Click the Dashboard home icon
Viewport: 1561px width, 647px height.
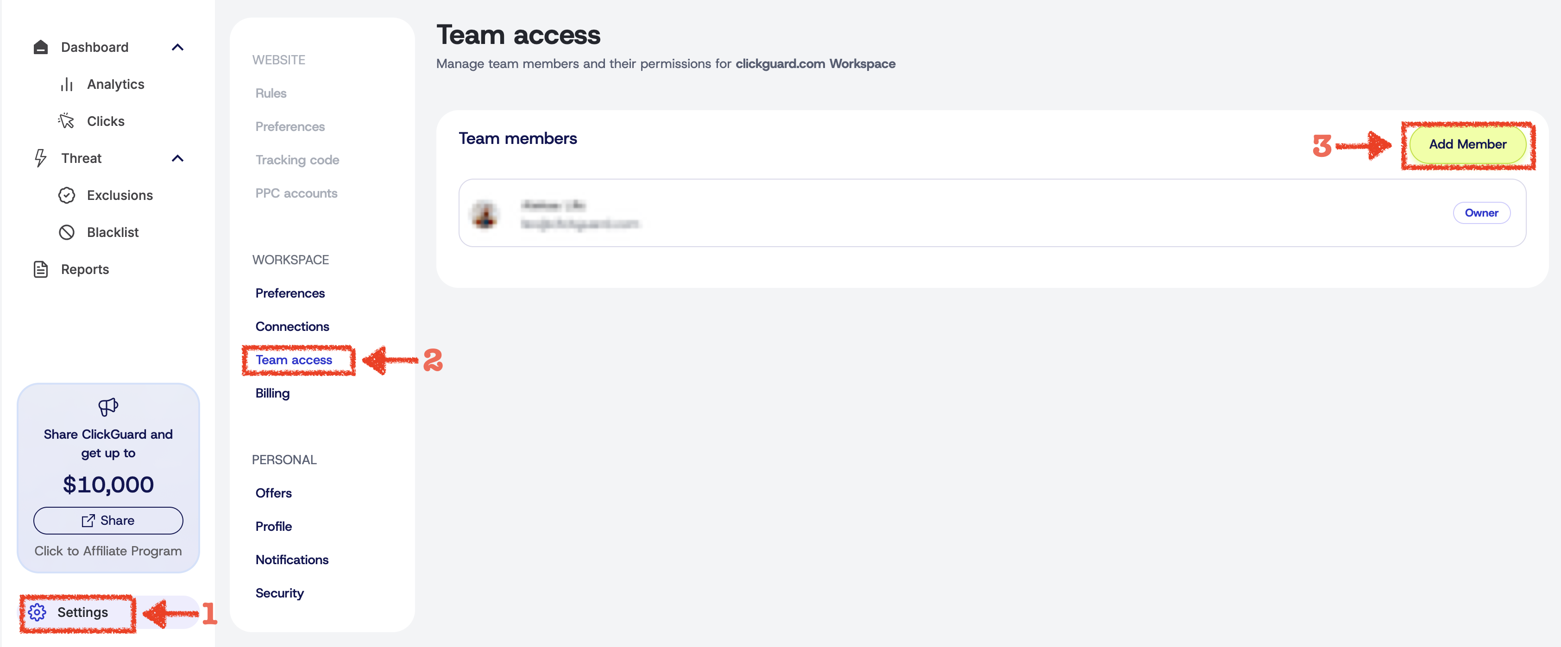(41, 47)
